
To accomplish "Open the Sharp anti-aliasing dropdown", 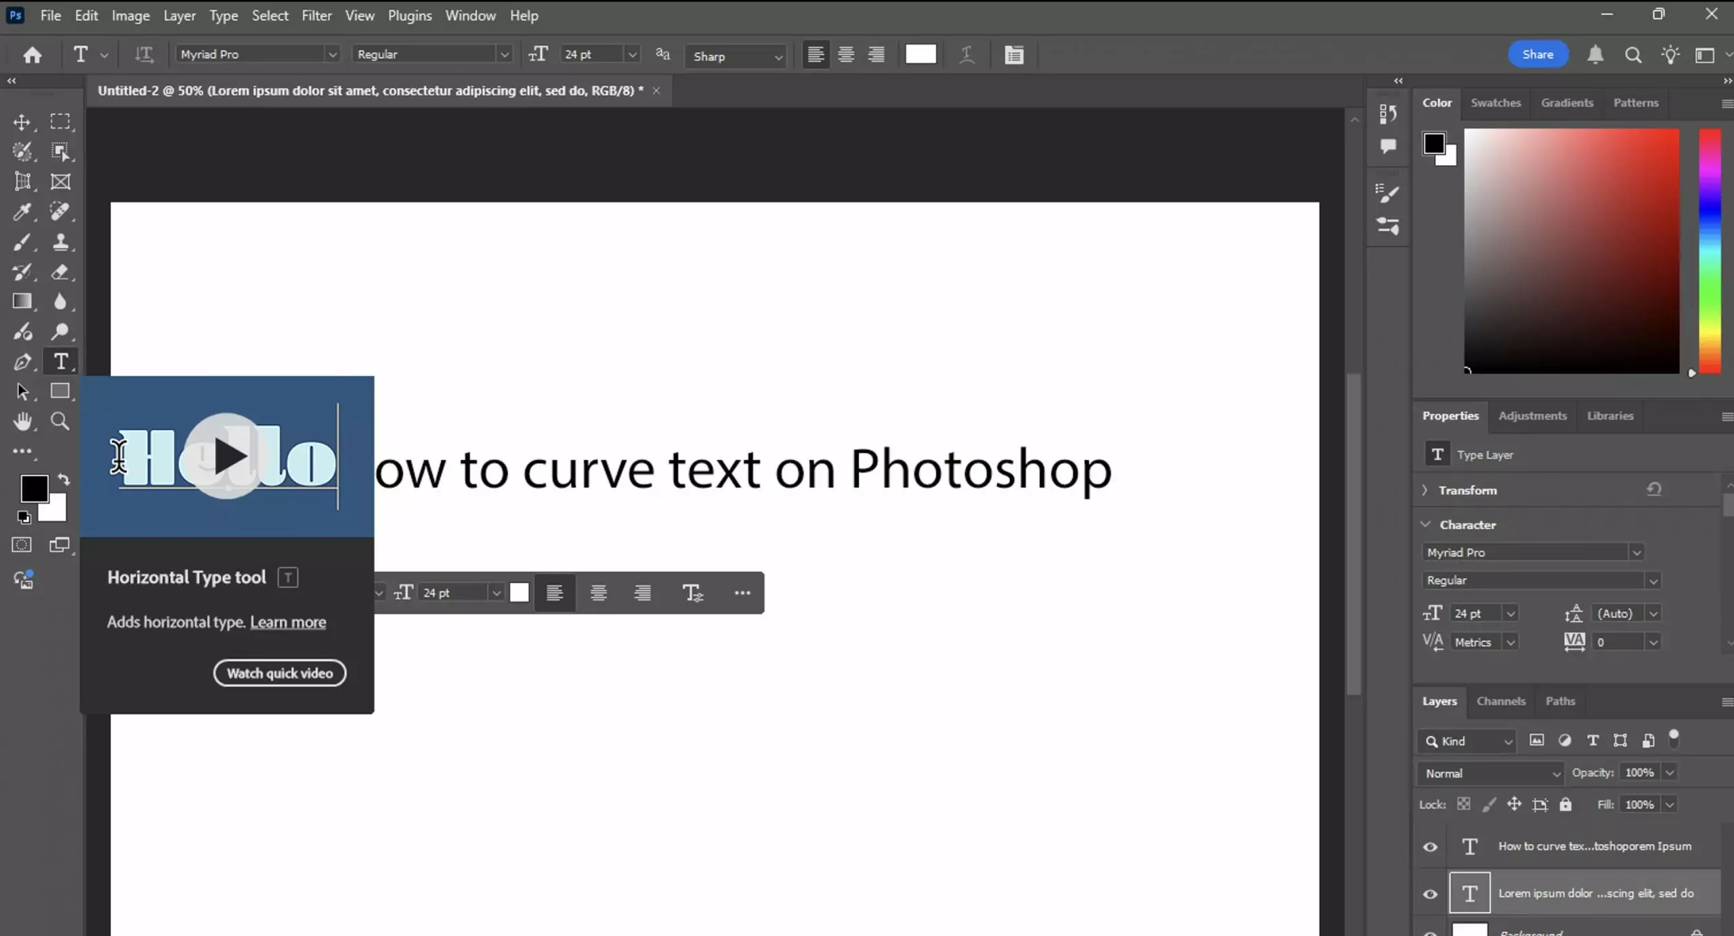I will (x=778, y=57).
